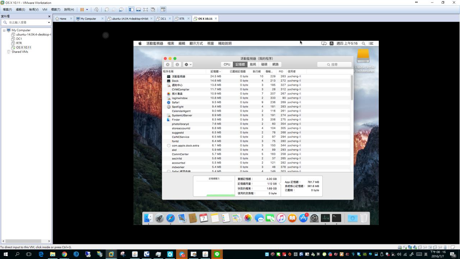Open App Store icon in the Dock

pyautogui.click(x=303, y=218)
